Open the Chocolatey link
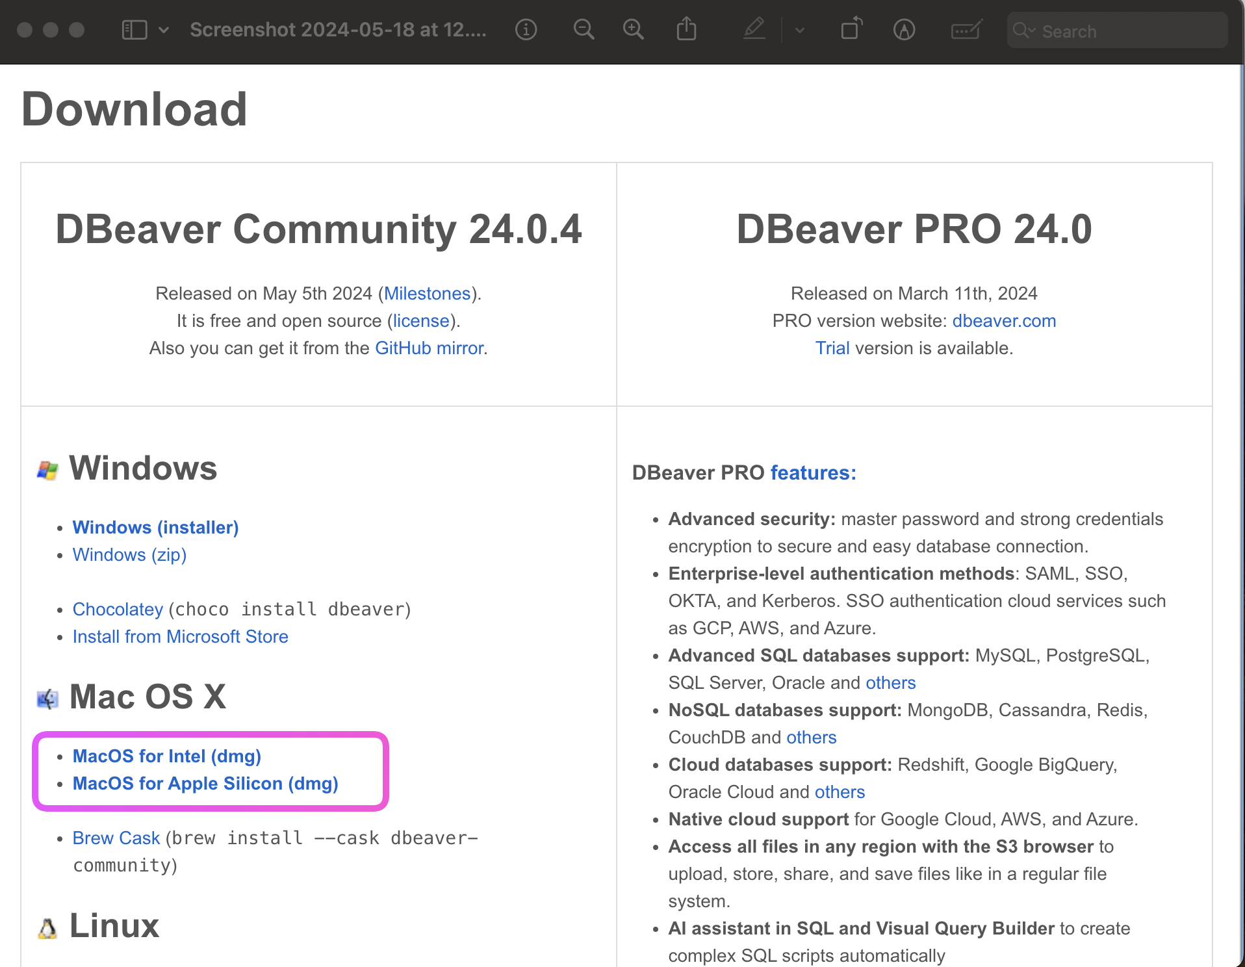Screen dimensions: 1245x967 pyautogui.click(x=118, y=609)
